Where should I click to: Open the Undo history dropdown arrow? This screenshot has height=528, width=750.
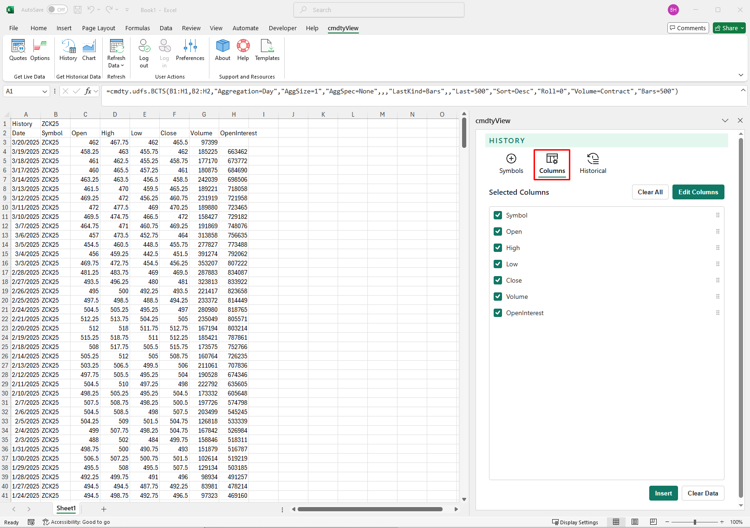[x=98, y=10]
